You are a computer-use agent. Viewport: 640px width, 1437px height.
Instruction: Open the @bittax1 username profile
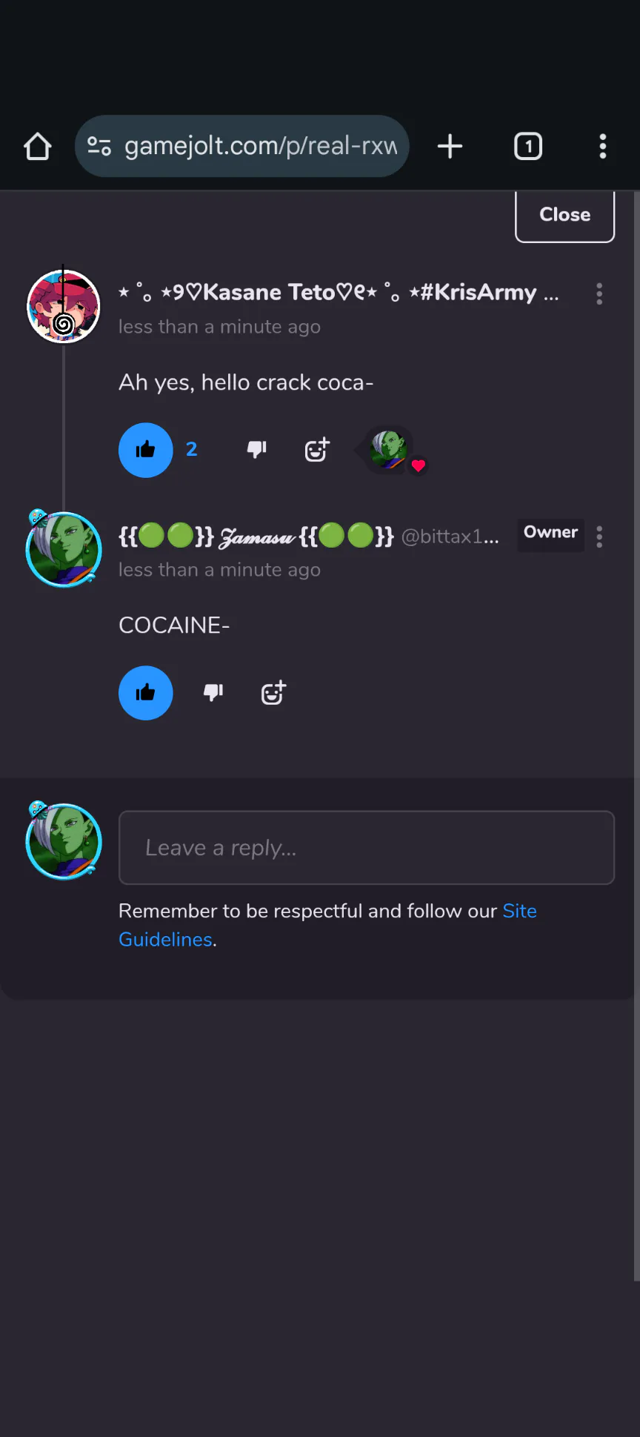[x=450, y=537]
